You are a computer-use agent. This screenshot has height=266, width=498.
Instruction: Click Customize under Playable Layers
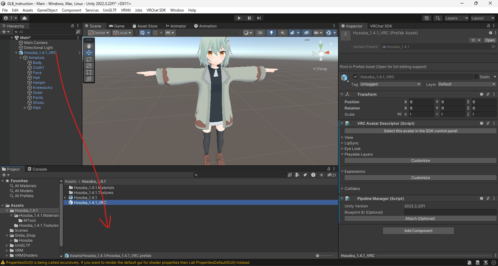click(420, 160)
